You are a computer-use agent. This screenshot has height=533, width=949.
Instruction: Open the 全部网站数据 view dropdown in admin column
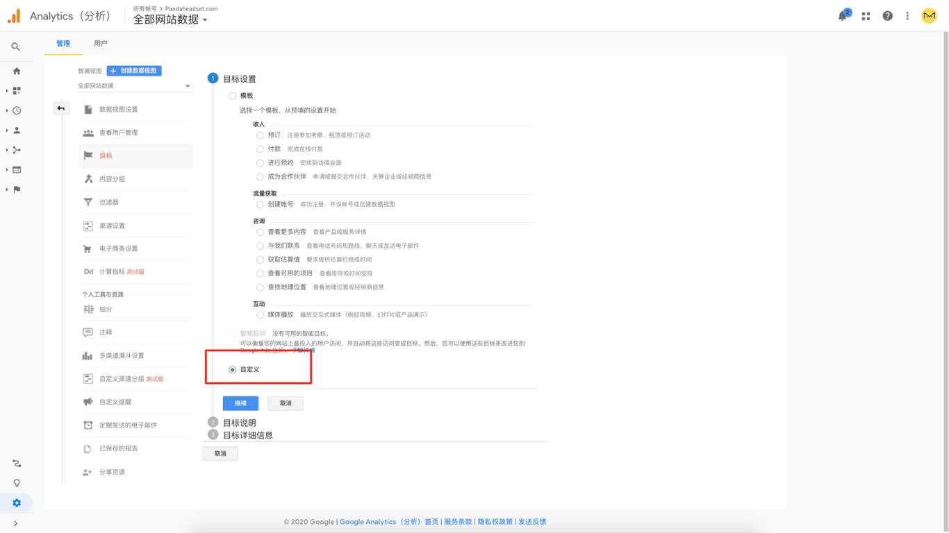point(134,86)
